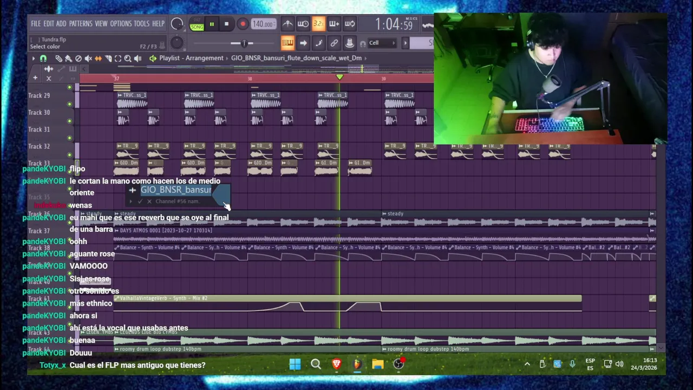Open the ADD menu
Screen dimensions: 693x390
click(x=61, y=24)
